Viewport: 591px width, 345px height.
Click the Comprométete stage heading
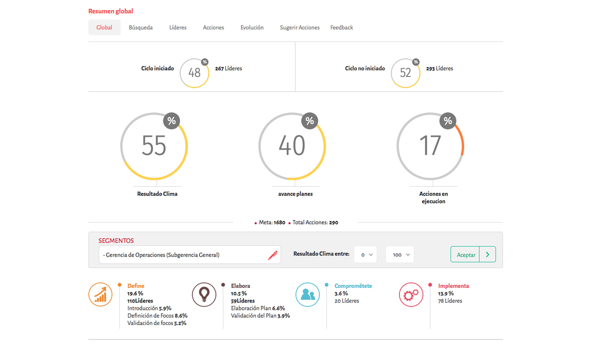(x=353, y=286)
